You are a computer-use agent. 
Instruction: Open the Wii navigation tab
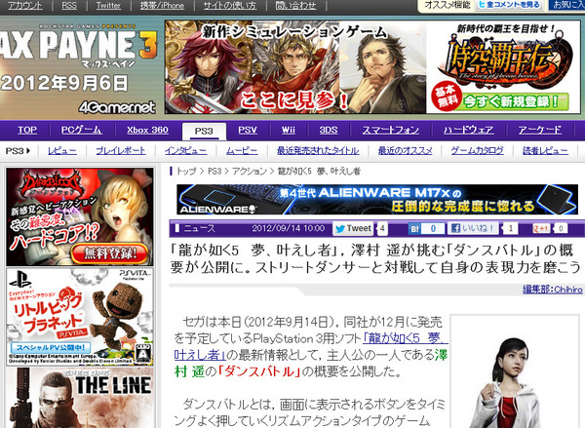pyautogui.click(x=288, y=131)
